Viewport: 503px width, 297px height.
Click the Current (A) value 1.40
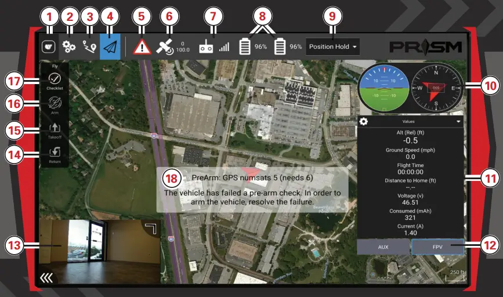click(x=410, y=233)
